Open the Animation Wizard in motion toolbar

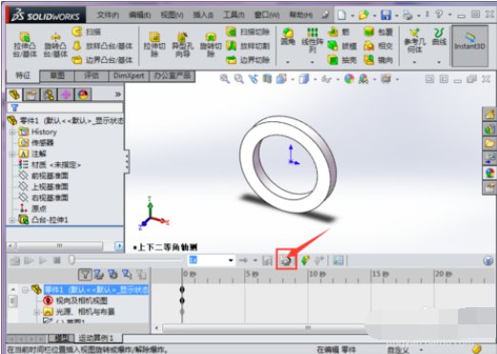pos(286,260)
